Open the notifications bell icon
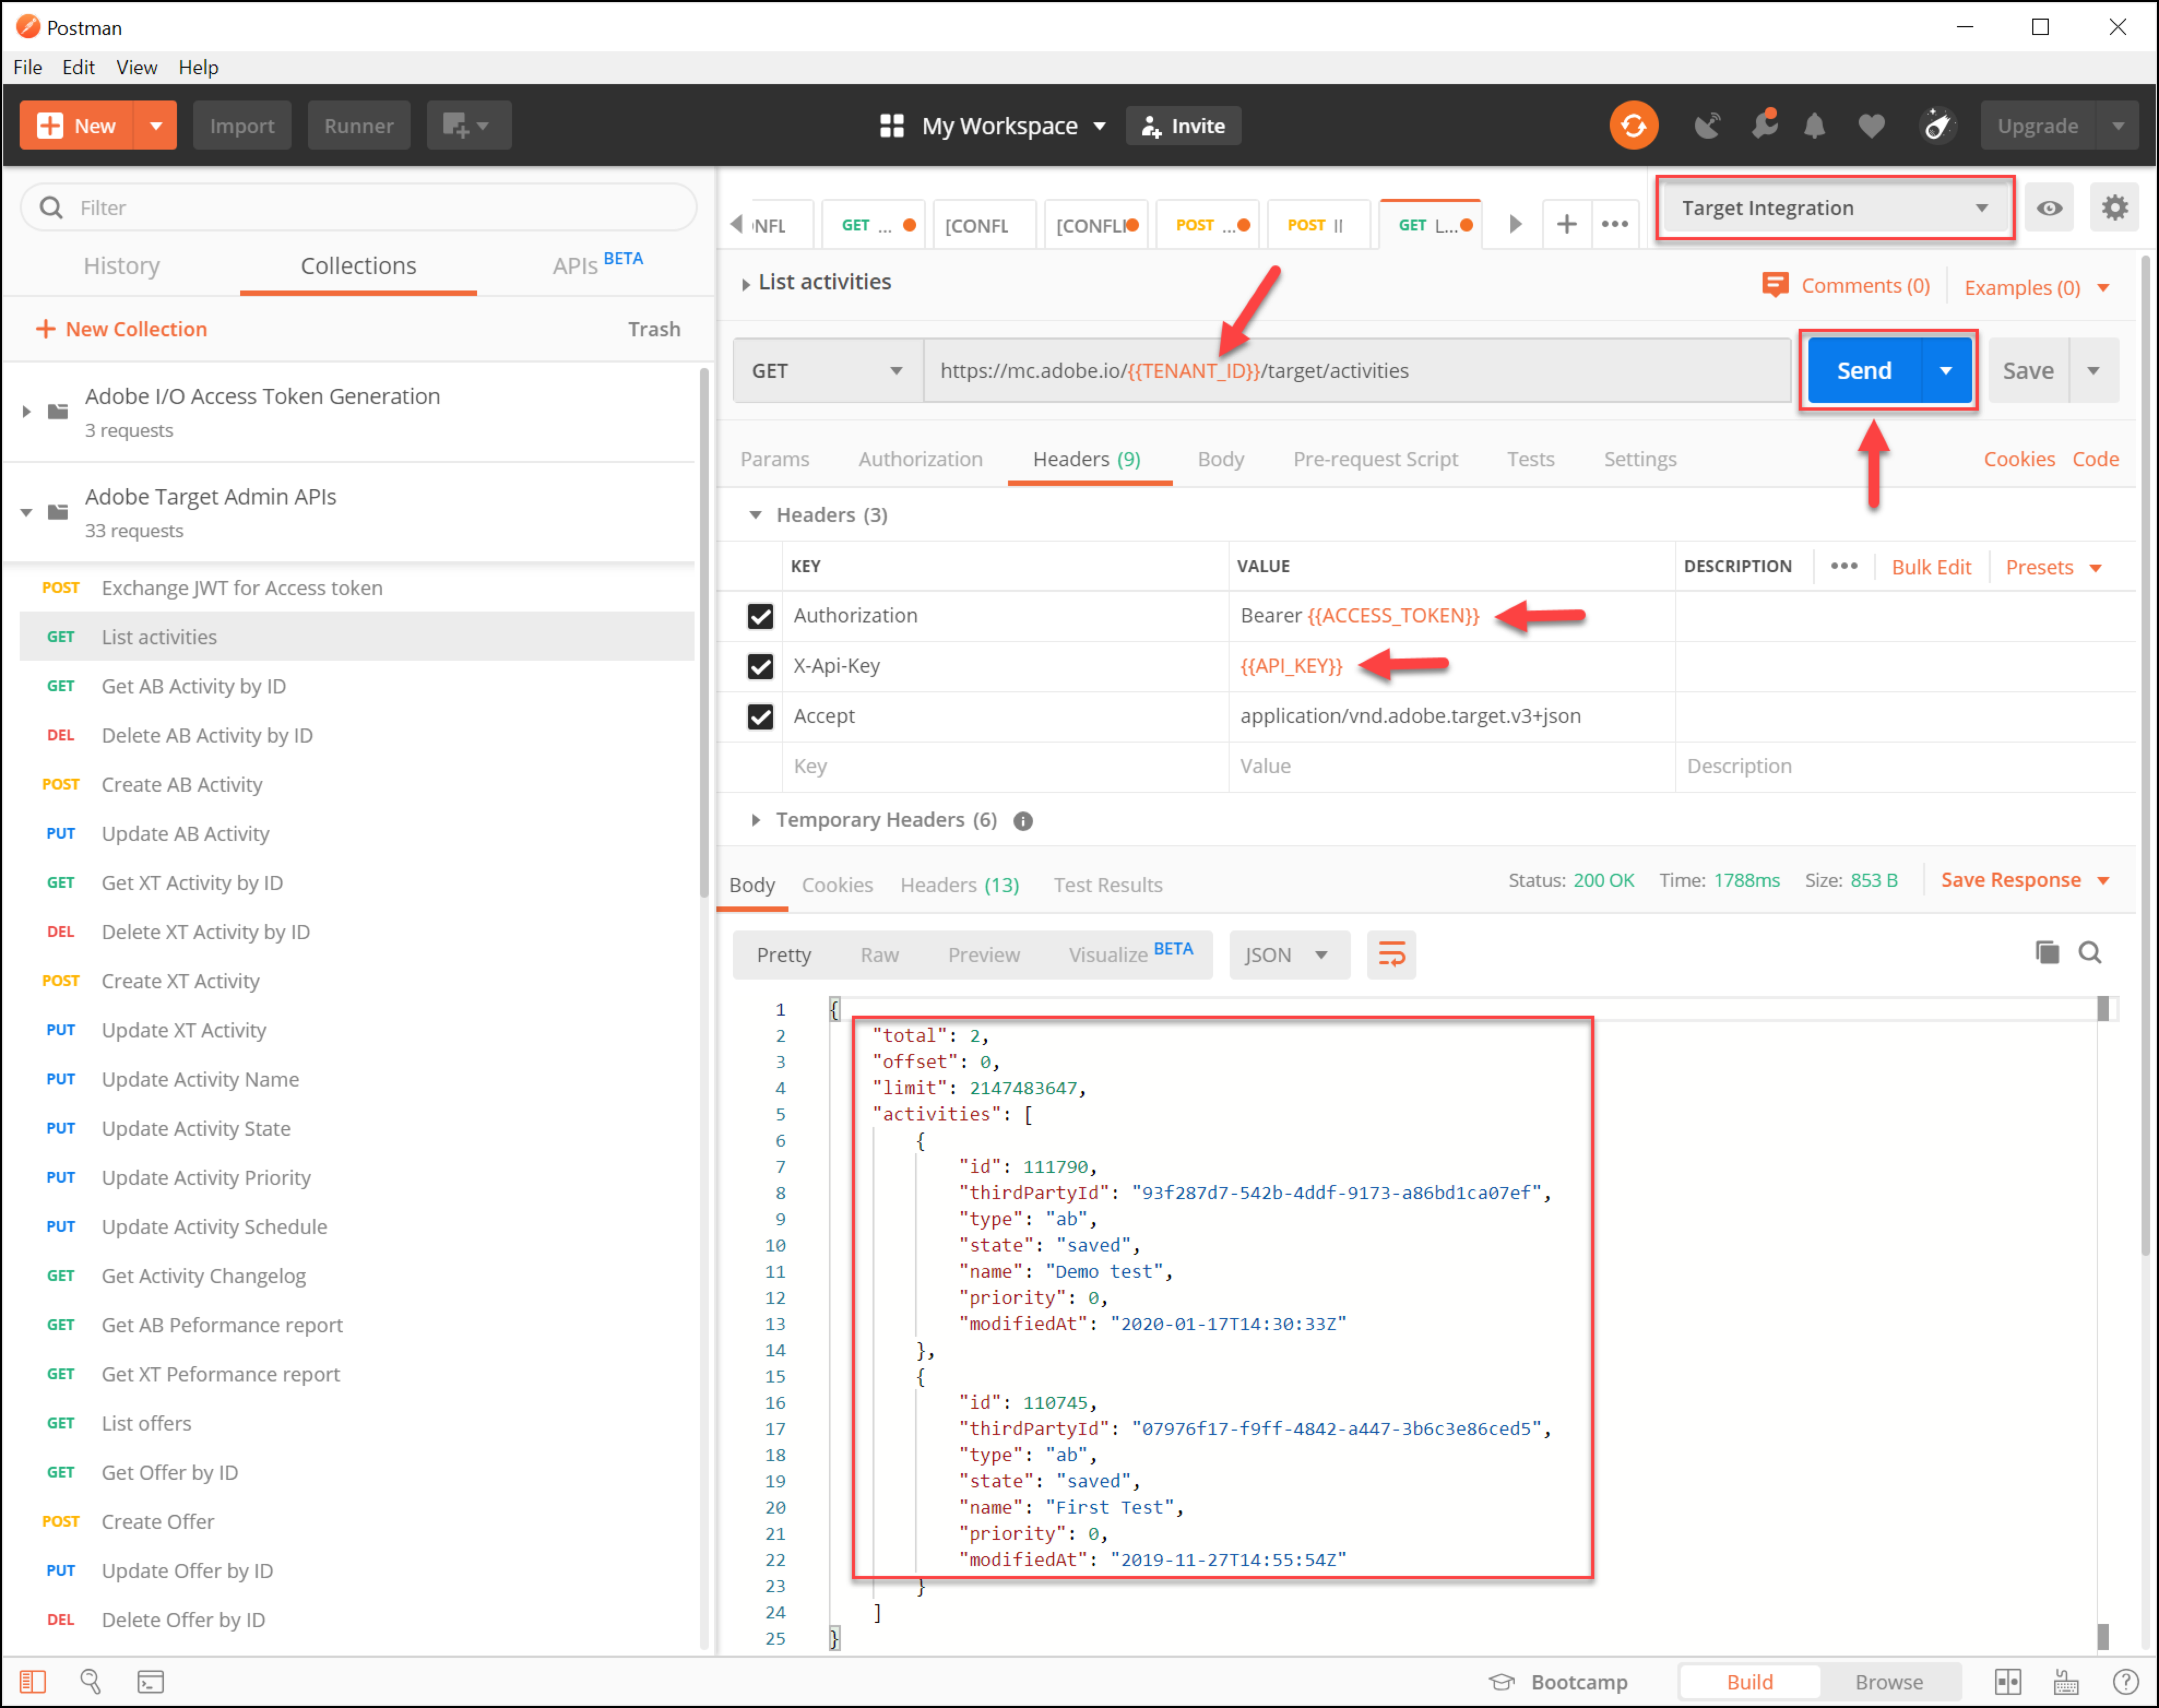2159x1708 pixels. click(1813, 126)
